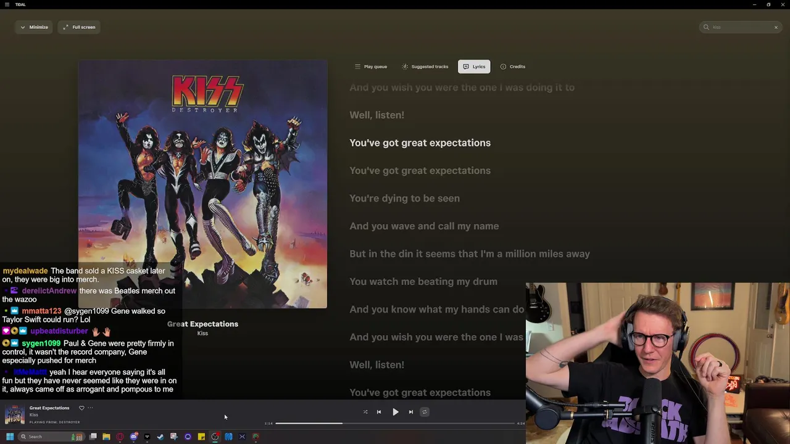Click the Windows taskbar search box

pyautogui.click(x=51, y=437)
